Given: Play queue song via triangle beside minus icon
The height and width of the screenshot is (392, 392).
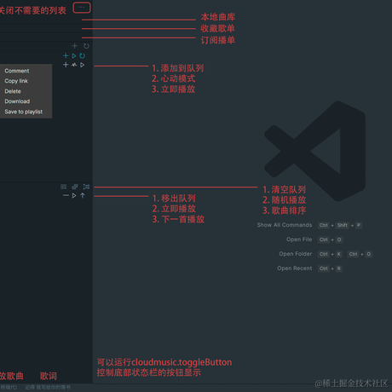Looking at the screenshot, I should 74,195.
